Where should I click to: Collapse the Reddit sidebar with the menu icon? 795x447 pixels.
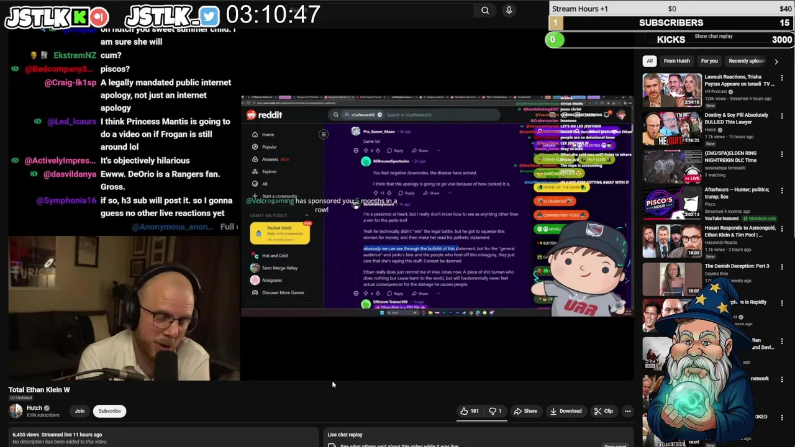pos(324,134)
